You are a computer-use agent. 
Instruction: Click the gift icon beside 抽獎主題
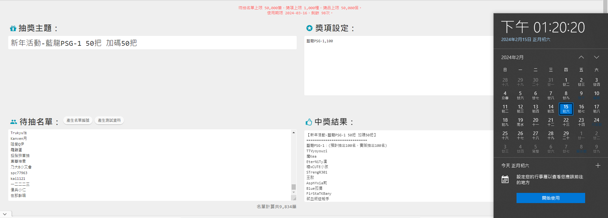point(13,29)
